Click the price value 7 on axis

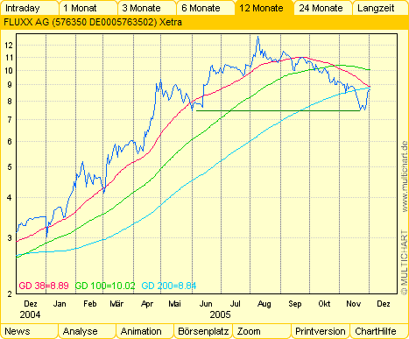coord(10,119)
